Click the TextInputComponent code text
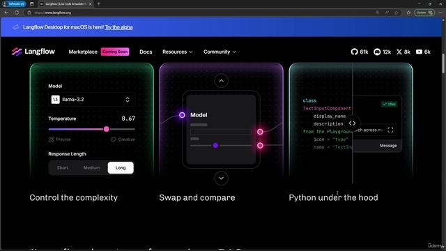 (x=327, y=108)
